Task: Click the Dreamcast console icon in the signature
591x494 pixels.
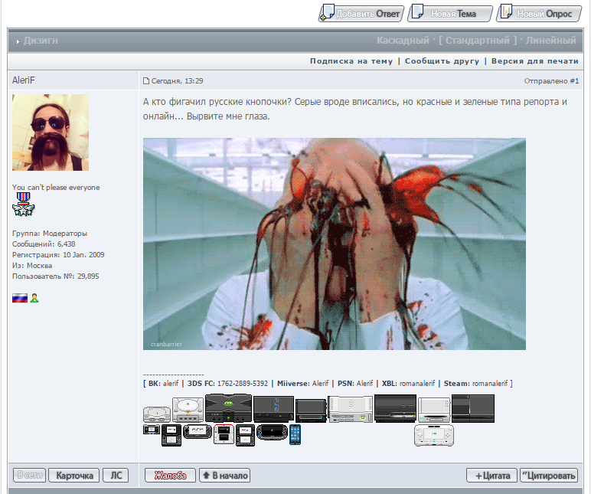Action: [x=188, y=410]
